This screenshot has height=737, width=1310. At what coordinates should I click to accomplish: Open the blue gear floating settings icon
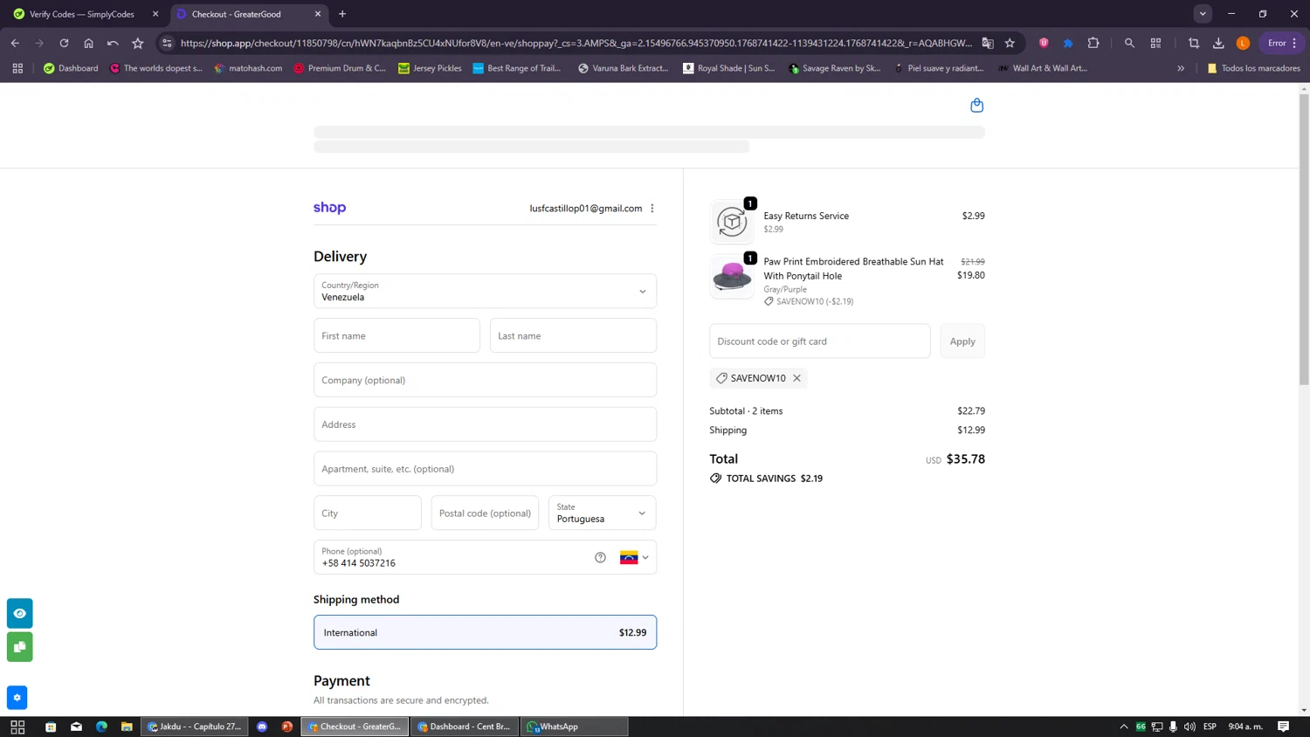coord(17,698)
